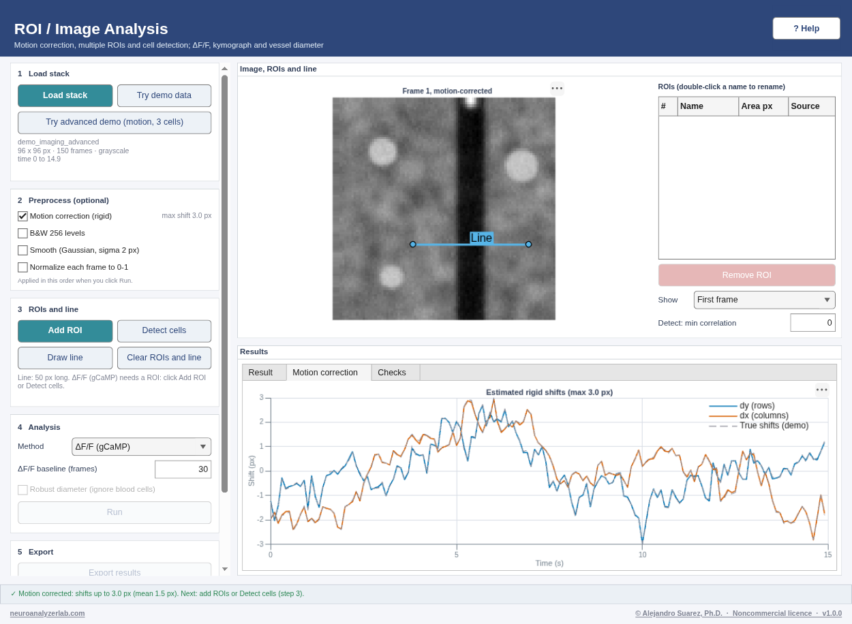
Task: Click the Line label on the image
Action: coord(481,238)
